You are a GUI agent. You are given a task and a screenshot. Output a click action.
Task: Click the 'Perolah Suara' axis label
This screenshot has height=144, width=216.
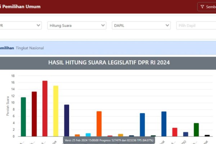click(x=8, y=106)
